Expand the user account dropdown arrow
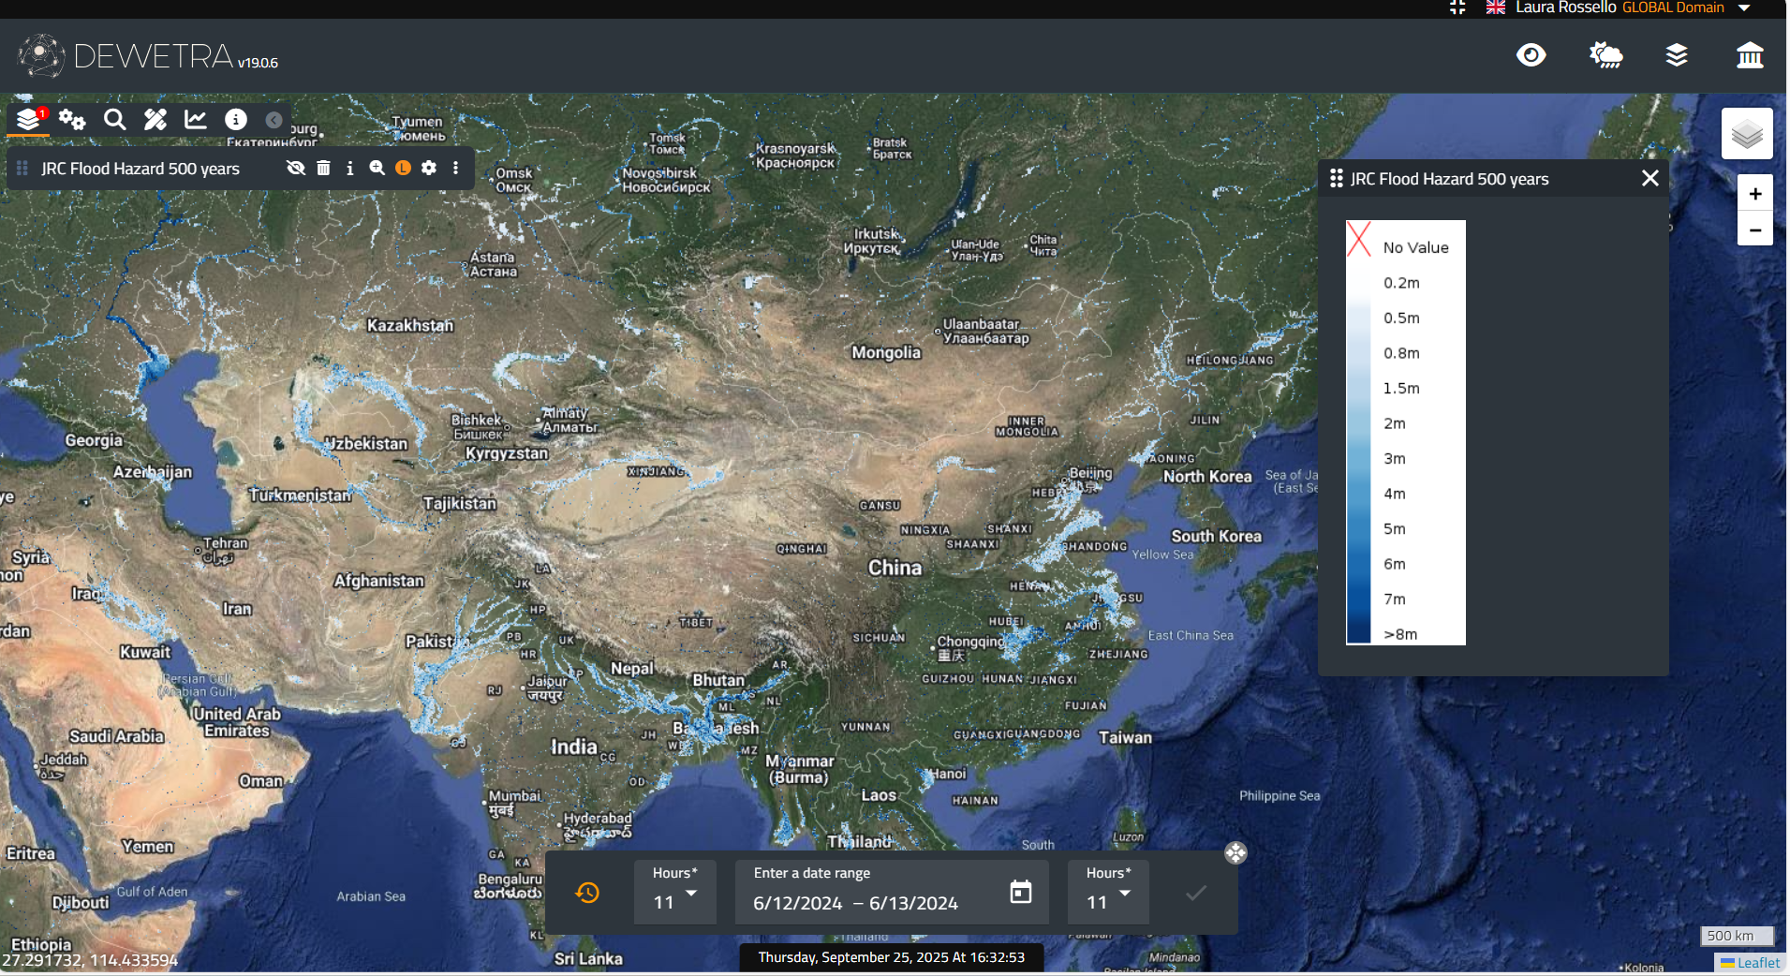1790x976 pixels. 1744,7
